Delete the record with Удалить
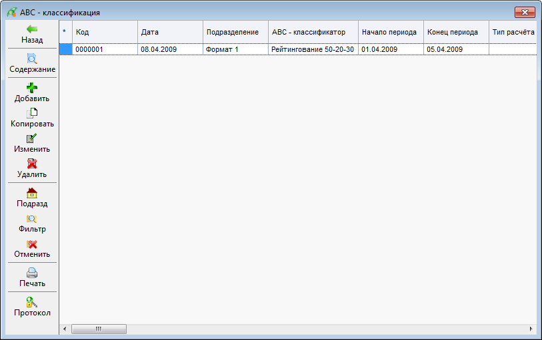The image size is (542, 340). [x=32, y=168]
